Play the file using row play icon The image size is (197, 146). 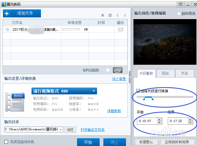121,30
